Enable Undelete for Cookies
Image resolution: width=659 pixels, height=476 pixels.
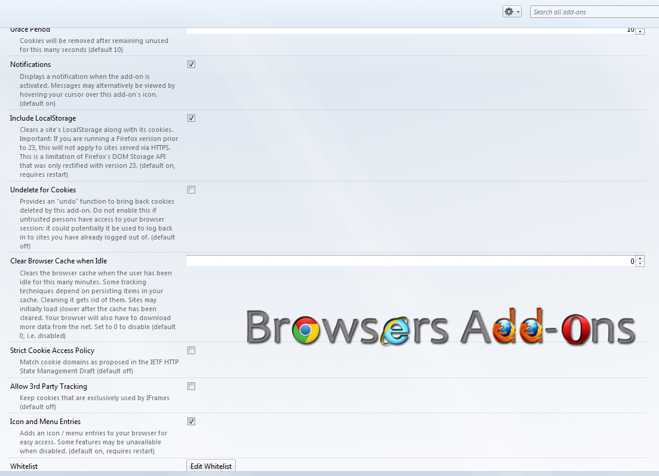191,189
